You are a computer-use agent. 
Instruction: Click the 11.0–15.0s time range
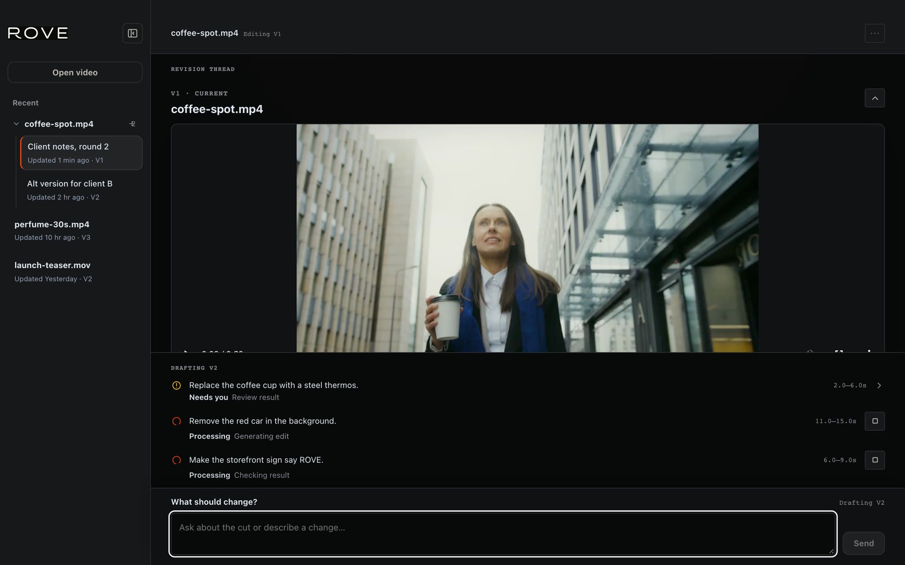(x=836, y=421)
